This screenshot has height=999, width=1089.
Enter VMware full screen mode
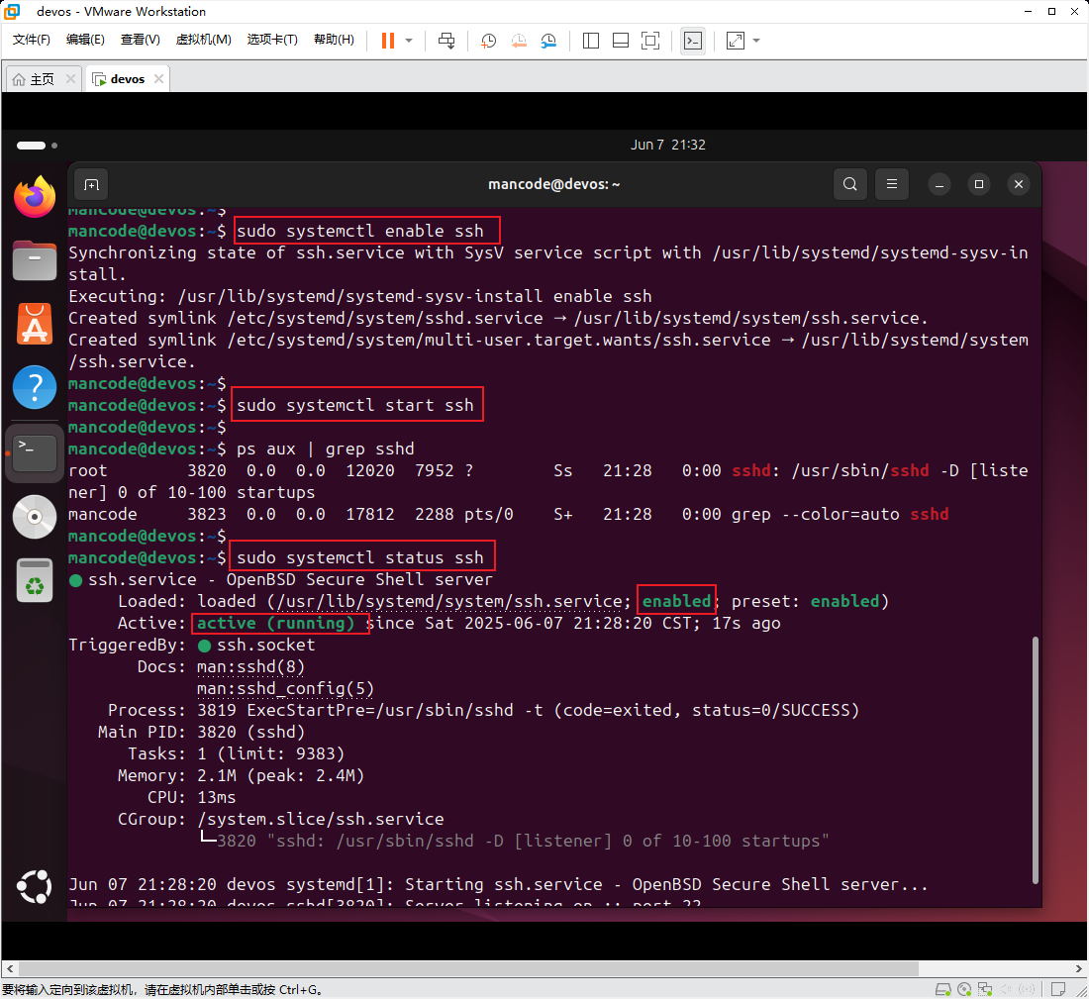point(650,41)
